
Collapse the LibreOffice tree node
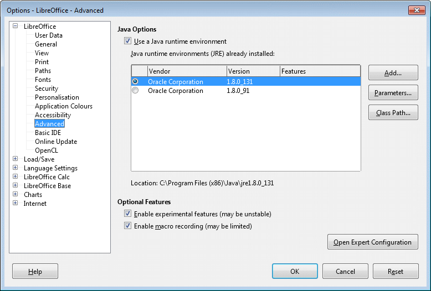16,26
